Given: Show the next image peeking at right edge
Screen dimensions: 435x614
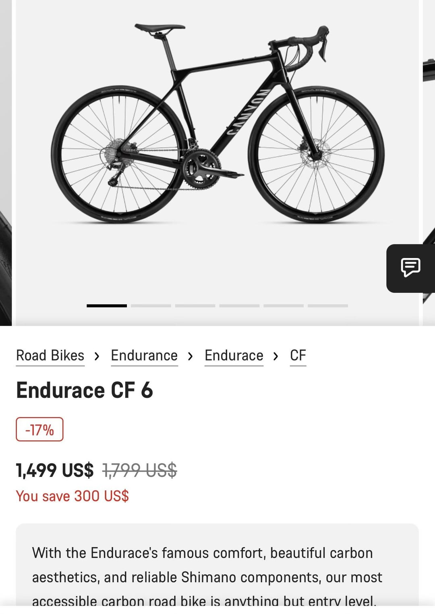Looking at the screenshot, I should (x=428, y=121).
